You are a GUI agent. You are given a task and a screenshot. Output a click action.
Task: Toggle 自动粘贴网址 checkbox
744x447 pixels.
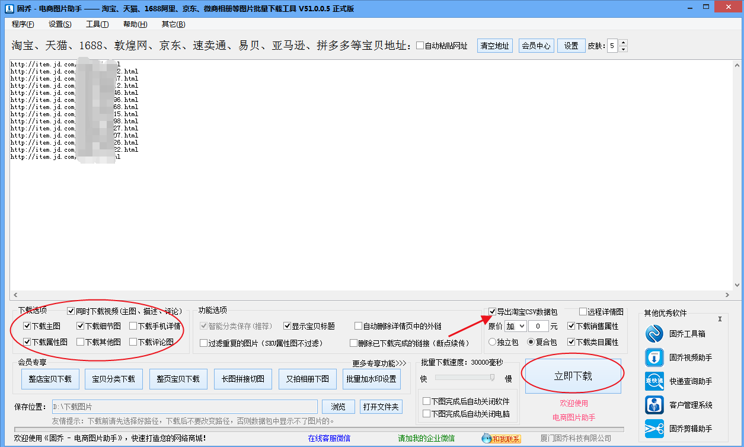[x=420, y=46]
